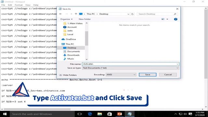This screenshot has height=117, width=208.
Task: Click the network icon in tray
Action: pyautogui.click(x=181, y=114)
